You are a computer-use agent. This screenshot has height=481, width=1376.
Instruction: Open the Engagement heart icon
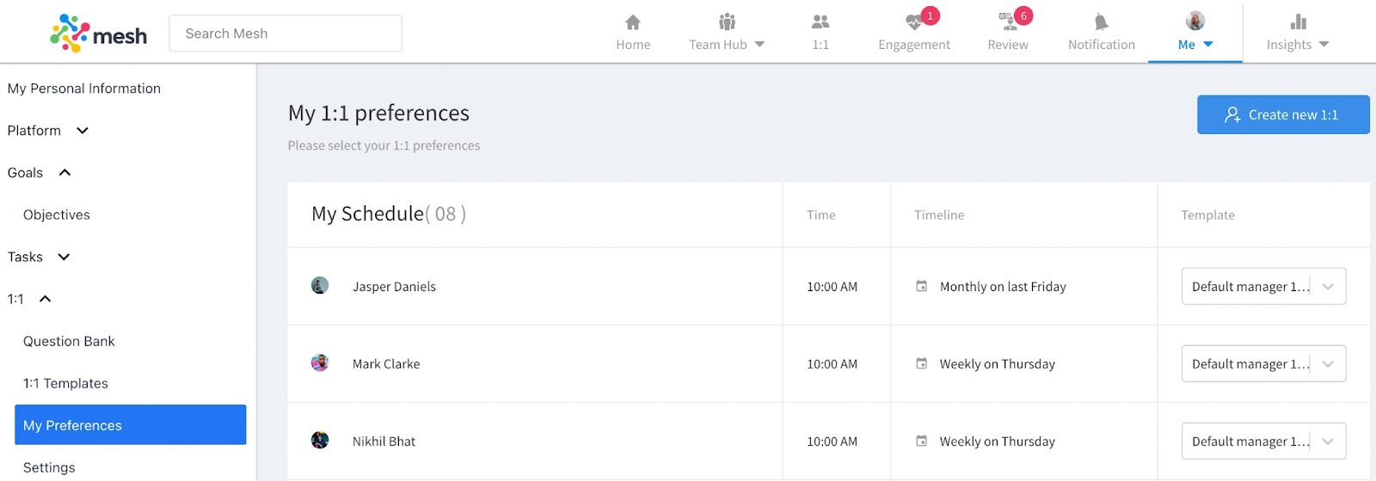(x=913, y=22)
